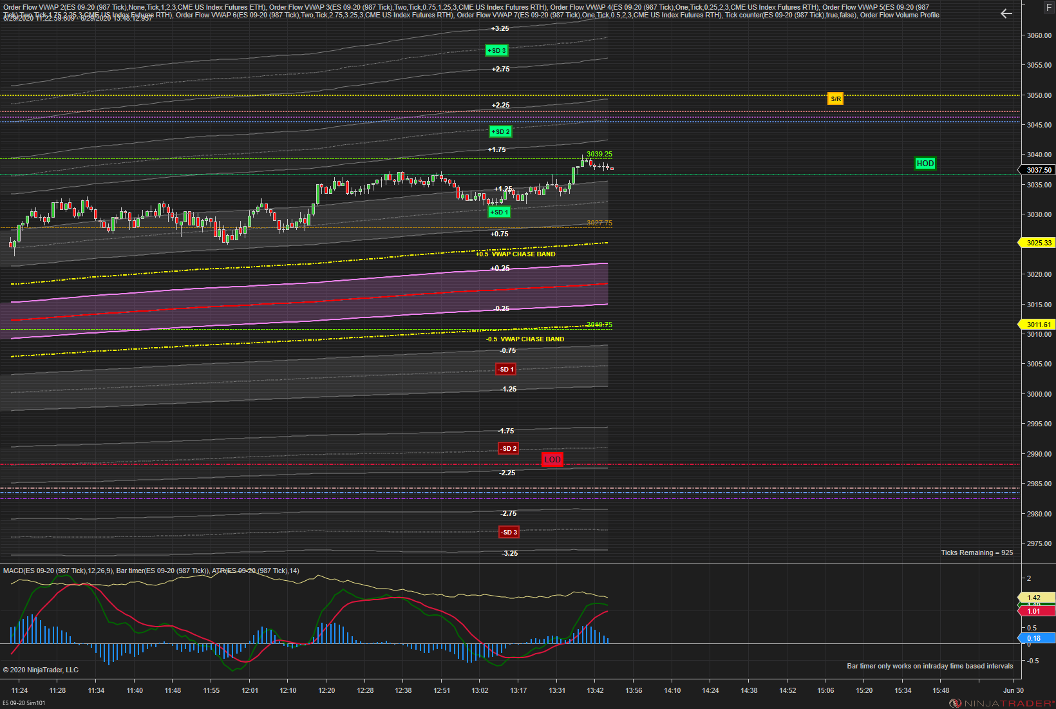Screen dimensions: 1056x709
Task: Click the 1.42 ATR value marker
Action: tap(1037, 598)
